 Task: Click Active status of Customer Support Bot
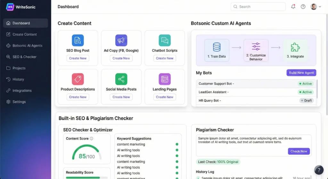(x=305, y=84)
